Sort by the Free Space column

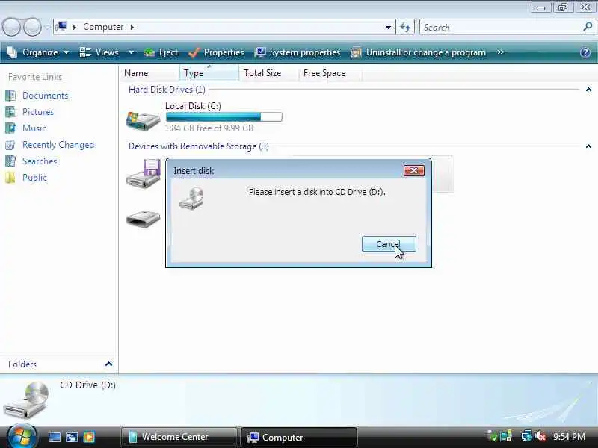330,72
